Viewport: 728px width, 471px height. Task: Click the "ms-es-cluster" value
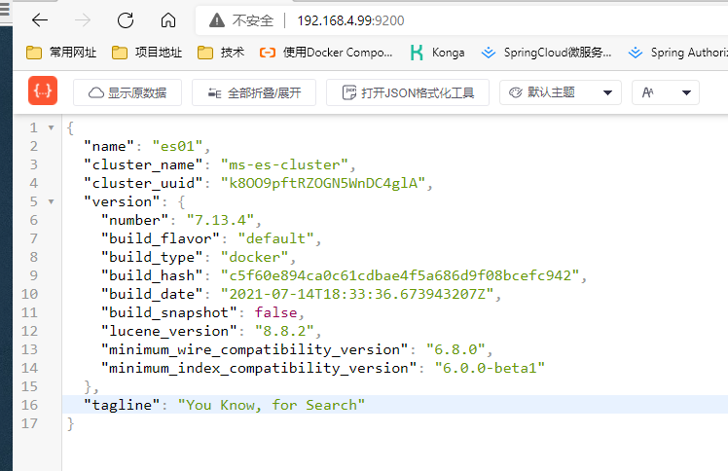[x=284, y=164]
